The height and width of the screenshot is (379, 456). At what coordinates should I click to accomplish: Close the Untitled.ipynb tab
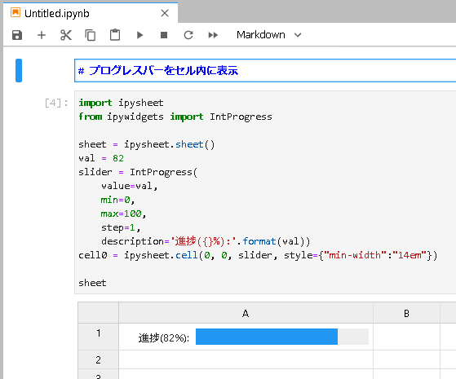[165, 13]
